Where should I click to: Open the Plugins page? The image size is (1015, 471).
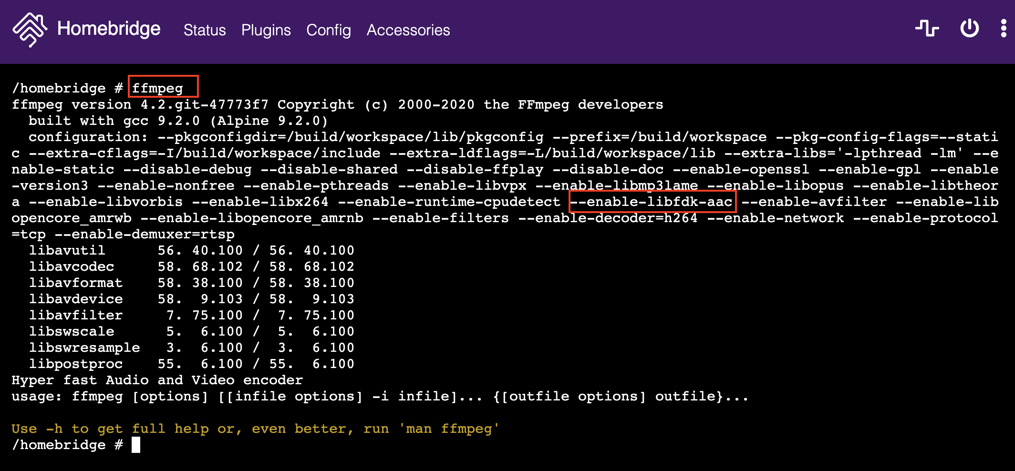(x=266, y=31)
